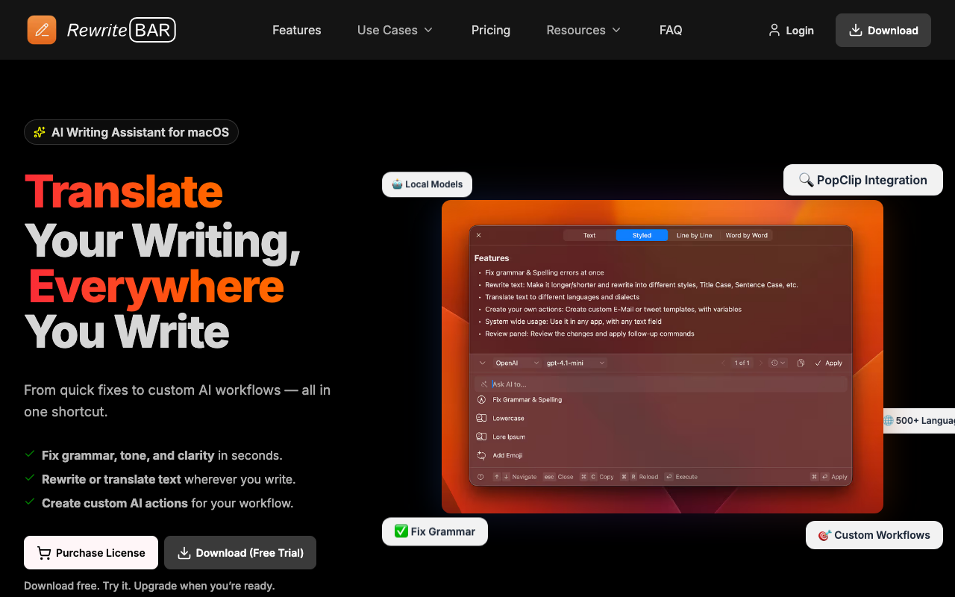This screenshot has height=597, width=955.
Task: Select the Word by Word view mode
Action: click(x=746, y=235)
